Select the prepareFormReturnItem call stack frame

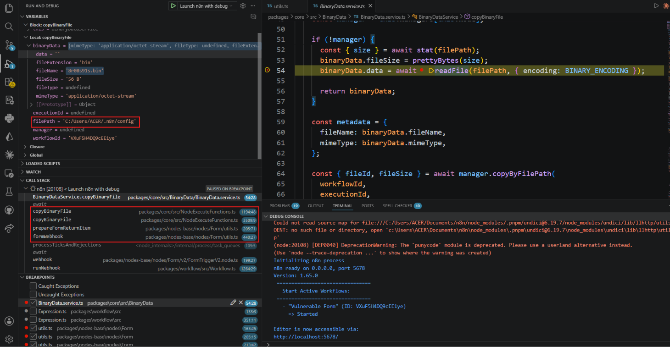140,228
